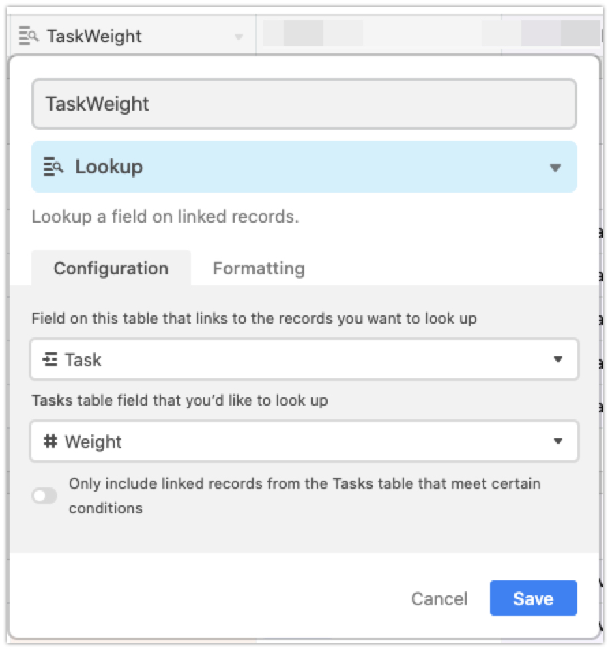This screenshot has width=610, height=650.
Task: Enable the linked records conditions toggle
Action: [45, 496]
